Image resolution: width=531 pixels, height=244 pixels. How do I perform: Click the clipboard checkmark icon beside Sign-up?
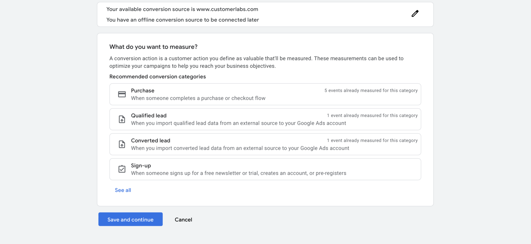(122, 168)
